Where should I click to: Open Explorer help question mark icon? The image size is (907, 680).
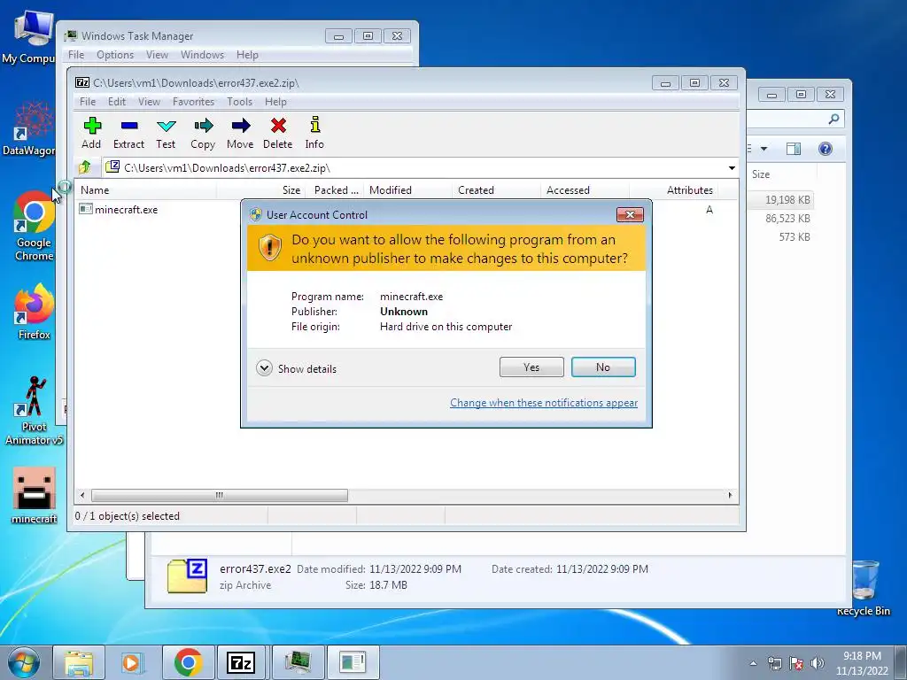click(826, 149)
